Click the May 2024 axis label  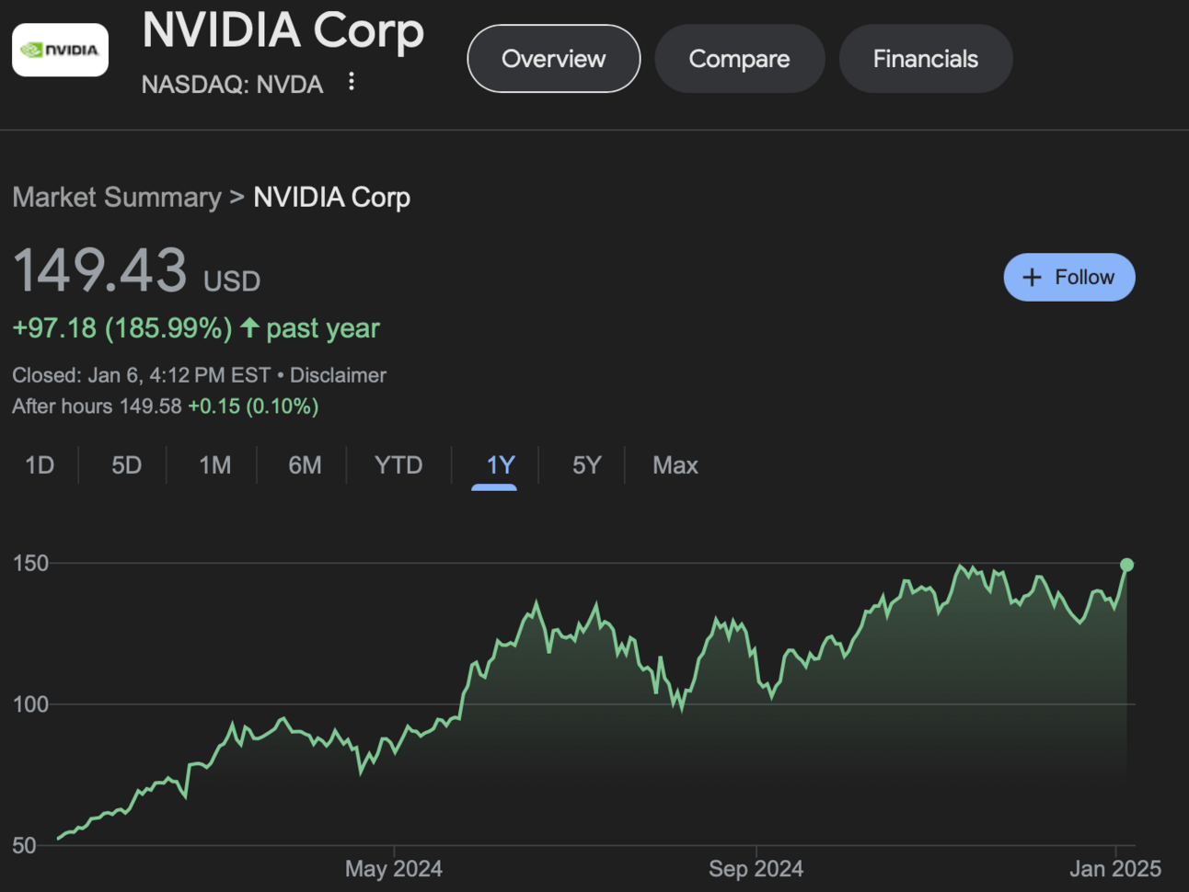coord(393,868)
